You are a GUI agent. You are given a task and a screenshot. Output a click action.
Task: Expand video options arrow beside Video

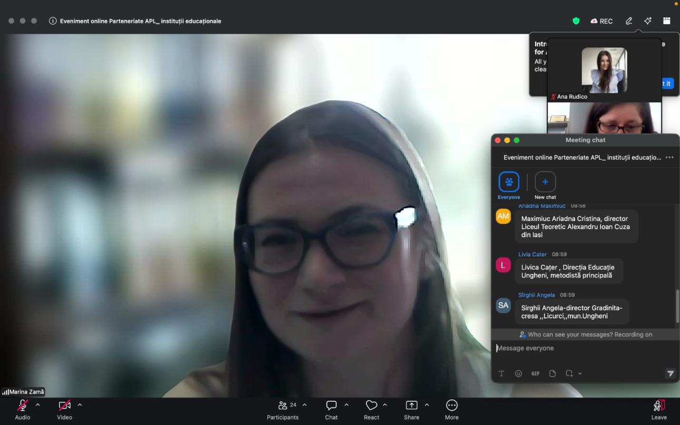click(80, 405)
